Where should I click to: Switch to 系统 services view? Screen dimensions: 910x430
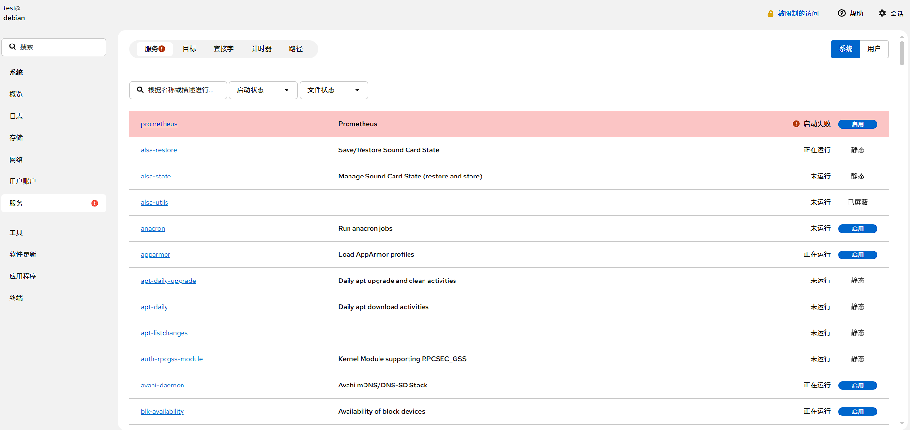click(845, 49)
